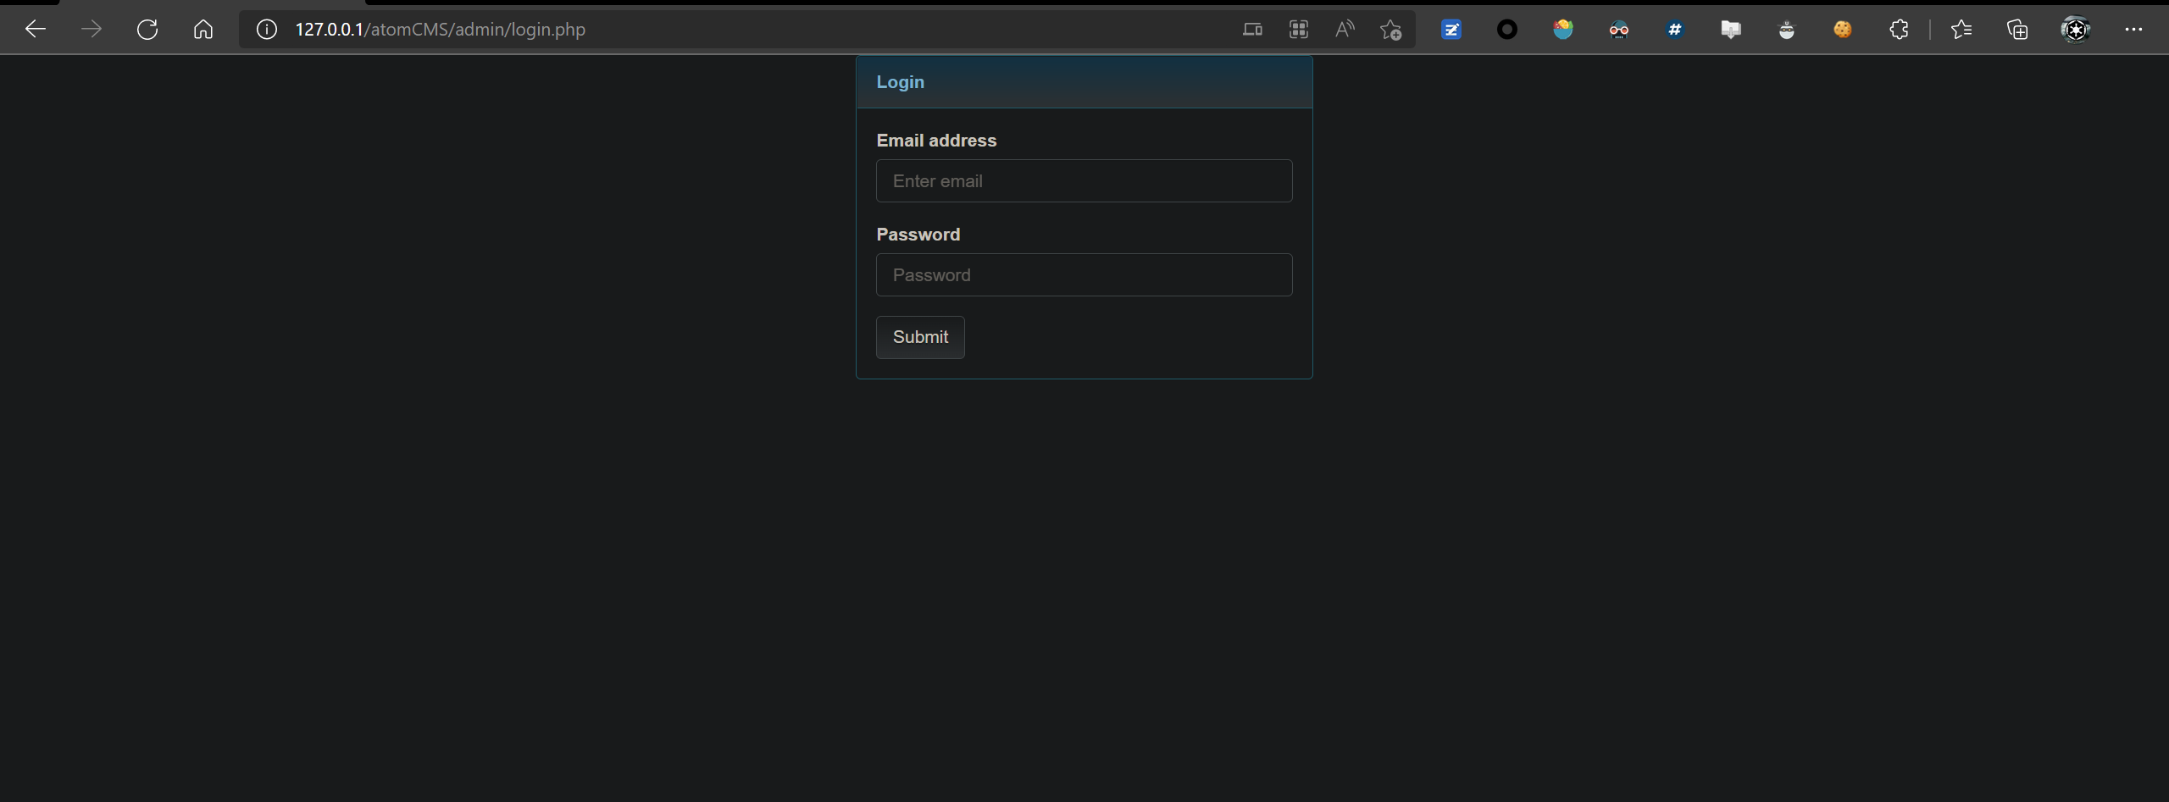Open the fruit bowl extension icon

pyautogui.click(x=1563, y=30)
